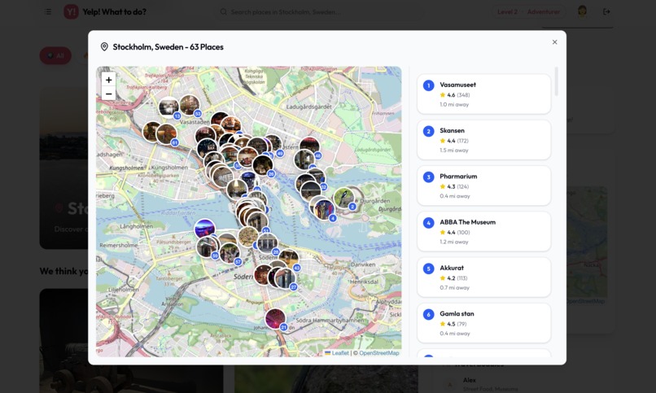Select the Akkurat list card
656x393 pixels.
point(483,277)
